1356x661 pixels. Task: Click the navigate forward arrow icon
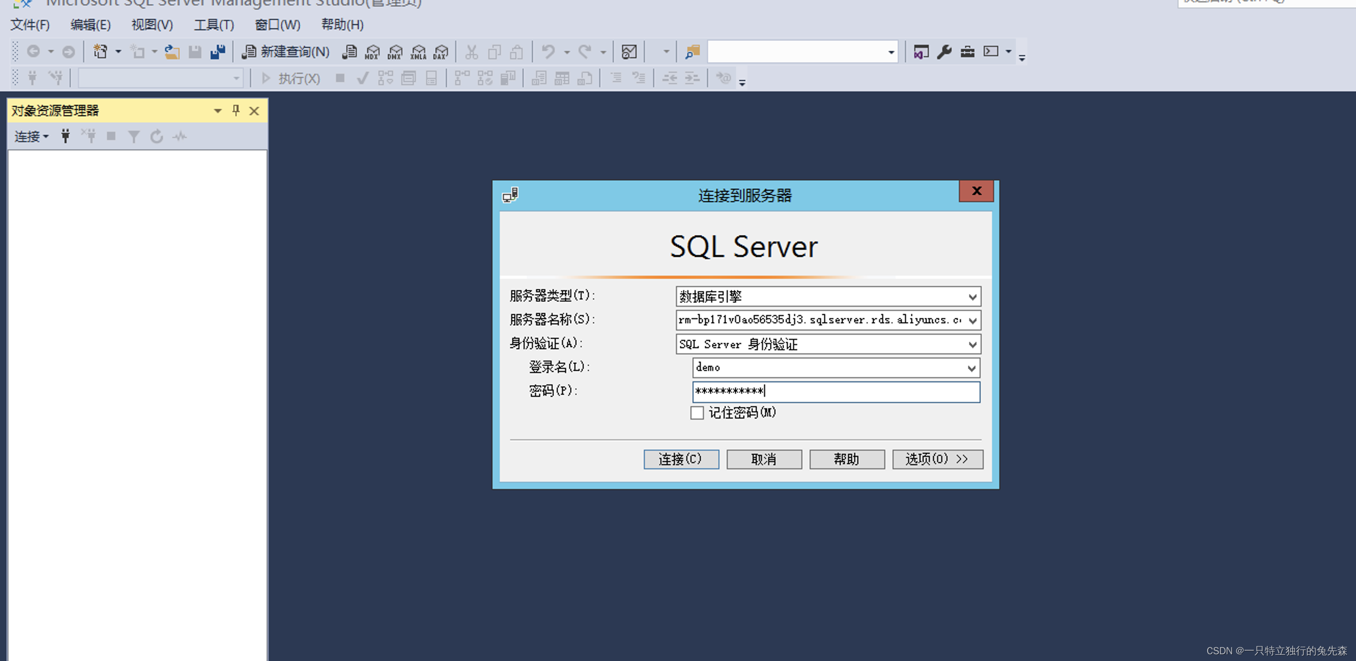coord(68,52)
